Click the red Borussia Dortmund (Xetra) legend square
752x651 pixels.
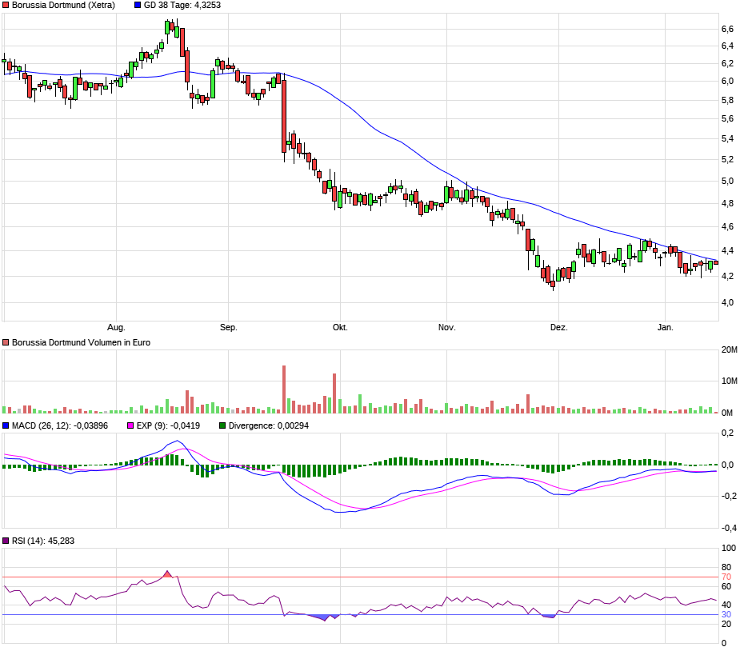pyautogui.click(x=6, y=6)
